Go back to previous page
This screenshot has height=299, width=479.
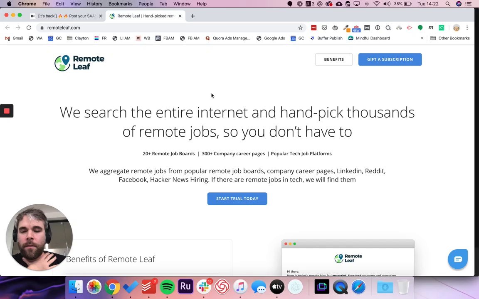pos(7,28)
